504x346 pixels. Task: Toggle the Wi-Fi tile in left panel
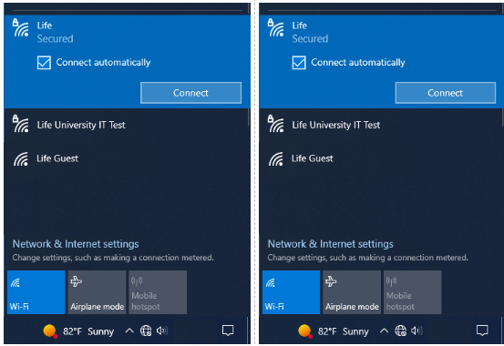36,292
